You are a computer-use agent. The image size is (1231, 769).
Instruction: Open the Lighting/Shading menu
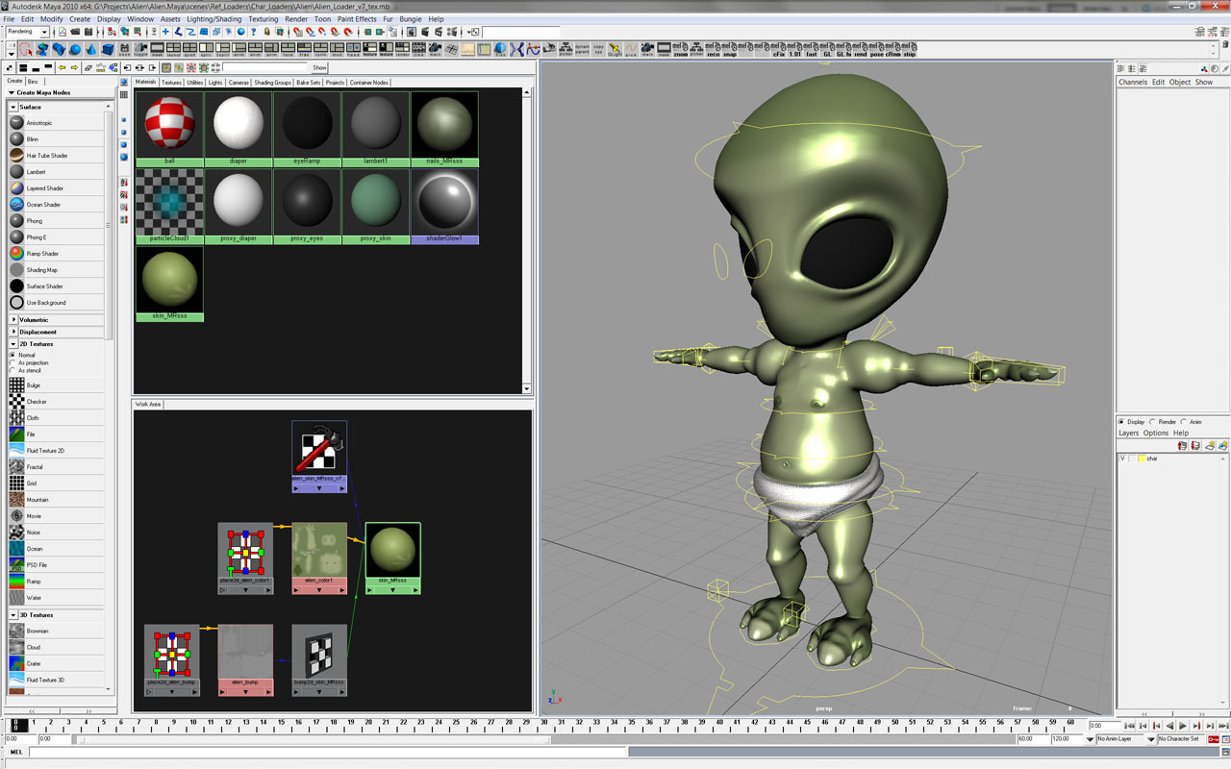pyautogui.click(x=214, y=19)
